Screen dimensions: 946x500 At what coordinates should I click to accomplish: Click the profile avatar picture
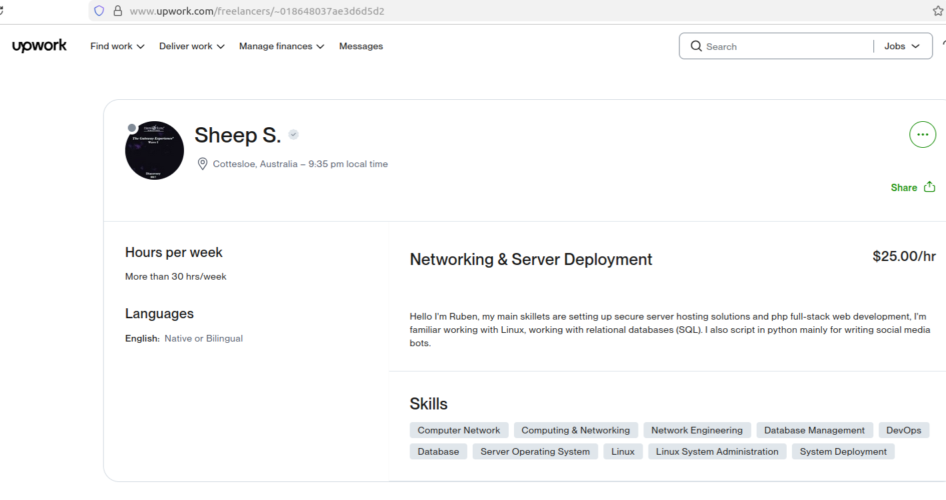tap(155, 150)
